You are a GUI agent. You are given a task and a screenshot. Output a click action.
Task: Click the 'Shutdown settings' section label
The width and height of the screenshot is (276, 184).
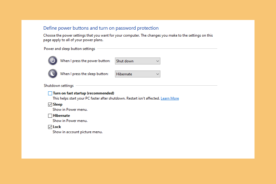pos(59,86)
